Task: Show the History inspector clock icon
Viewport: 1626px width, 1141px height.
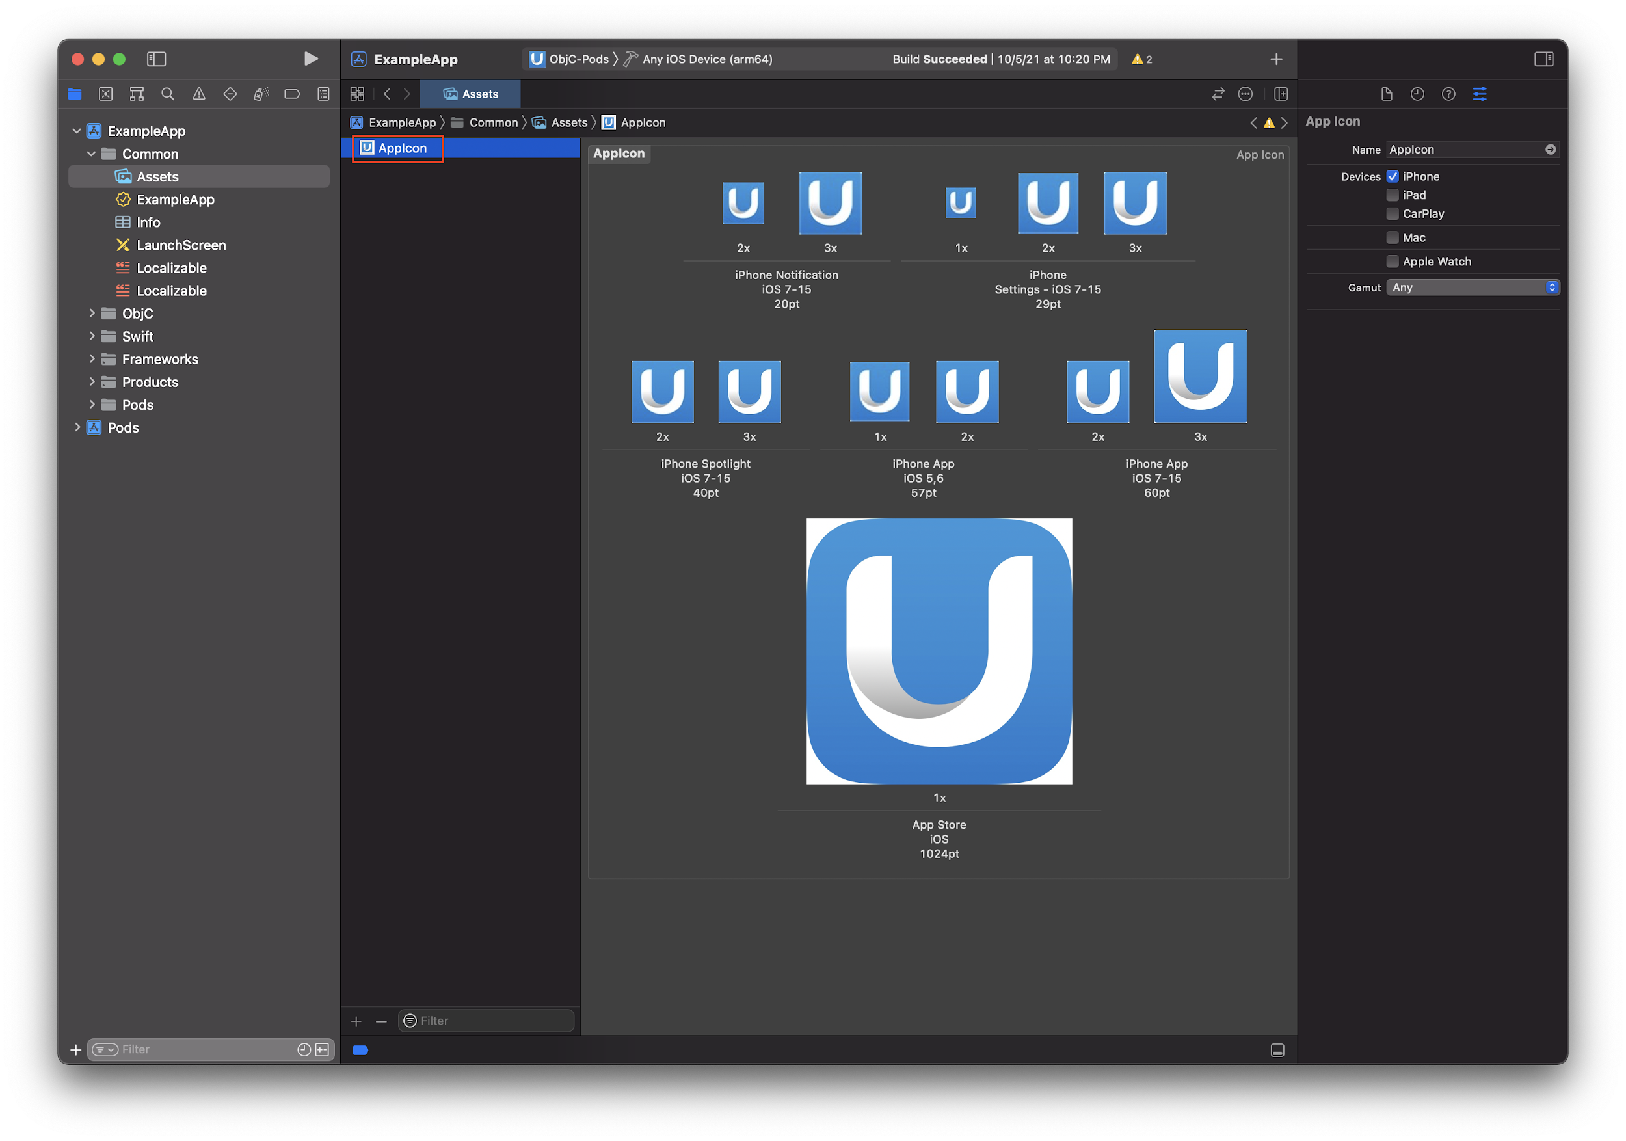Action: point(1417,94)
